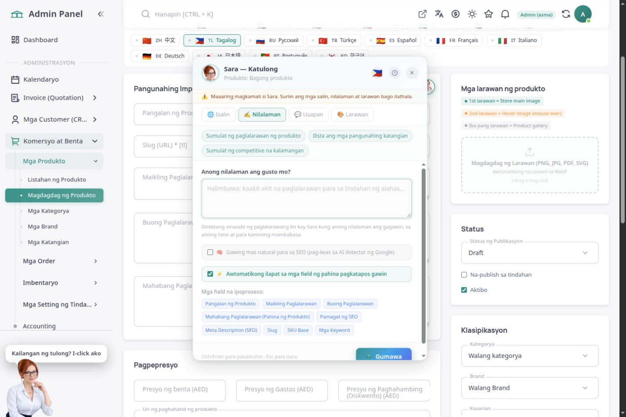This screenshot has width=626, height=417.
Task: Expand Imbentaryo submenu
Action: coord(60,283)
